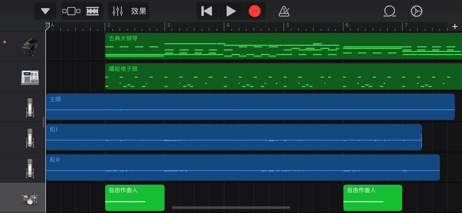Image resolution: width=462 pixels, height=213 pixels.
Task: Tap bar 4 on the ruler
Action: coord(228,25)
